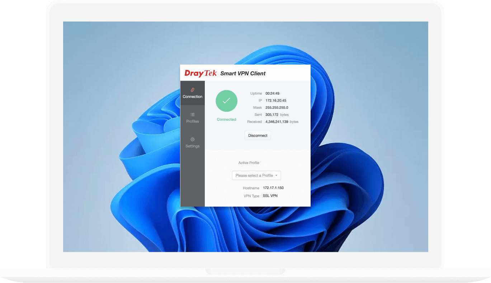Click the 'Smart VPN Client' title text
This screenshot has width=491, height=283.
[x=243, y=74]
